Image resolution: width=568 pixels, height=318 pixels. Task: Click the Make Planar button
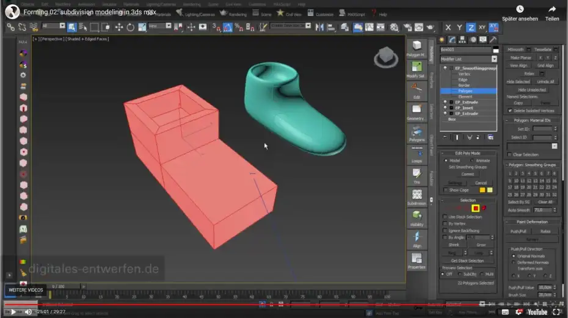tap(520, 57)
